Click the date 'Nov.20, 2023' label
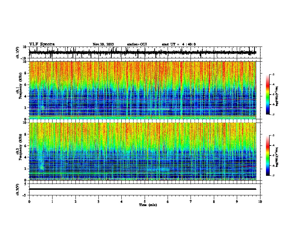 click(x=103, y=44)
